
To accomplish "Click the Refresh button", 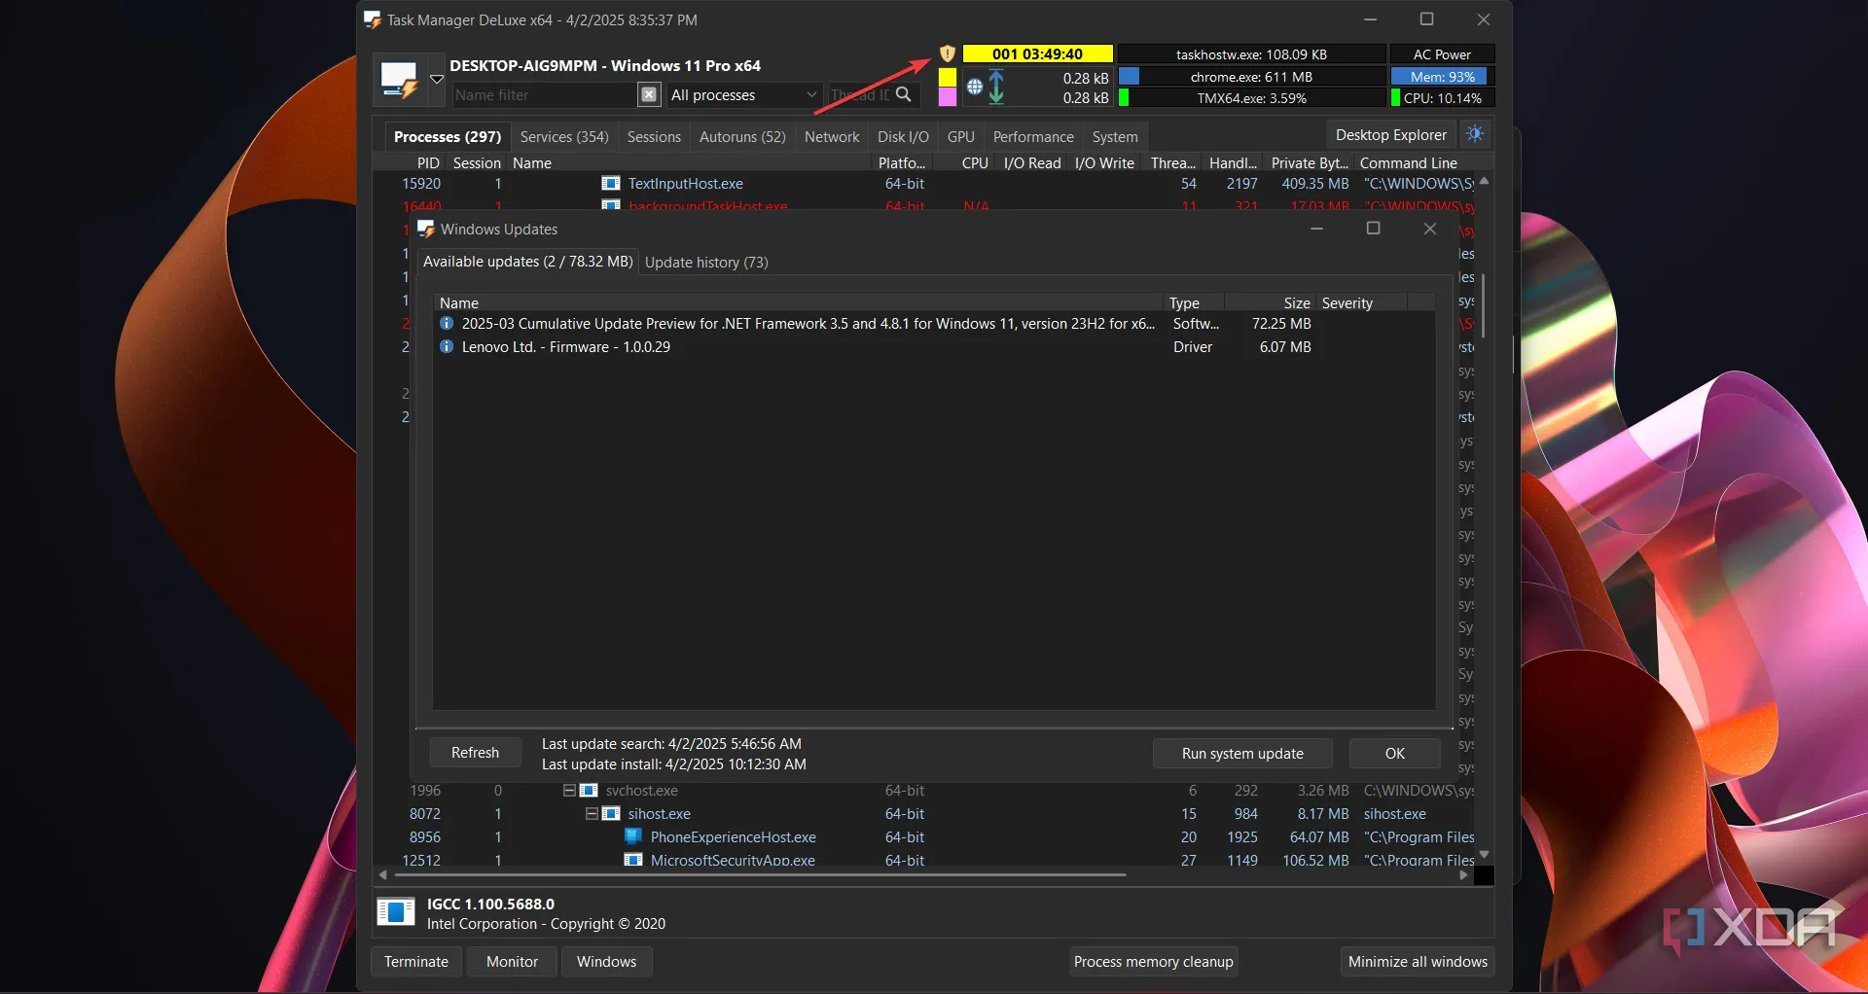I will tap(475, 753).
